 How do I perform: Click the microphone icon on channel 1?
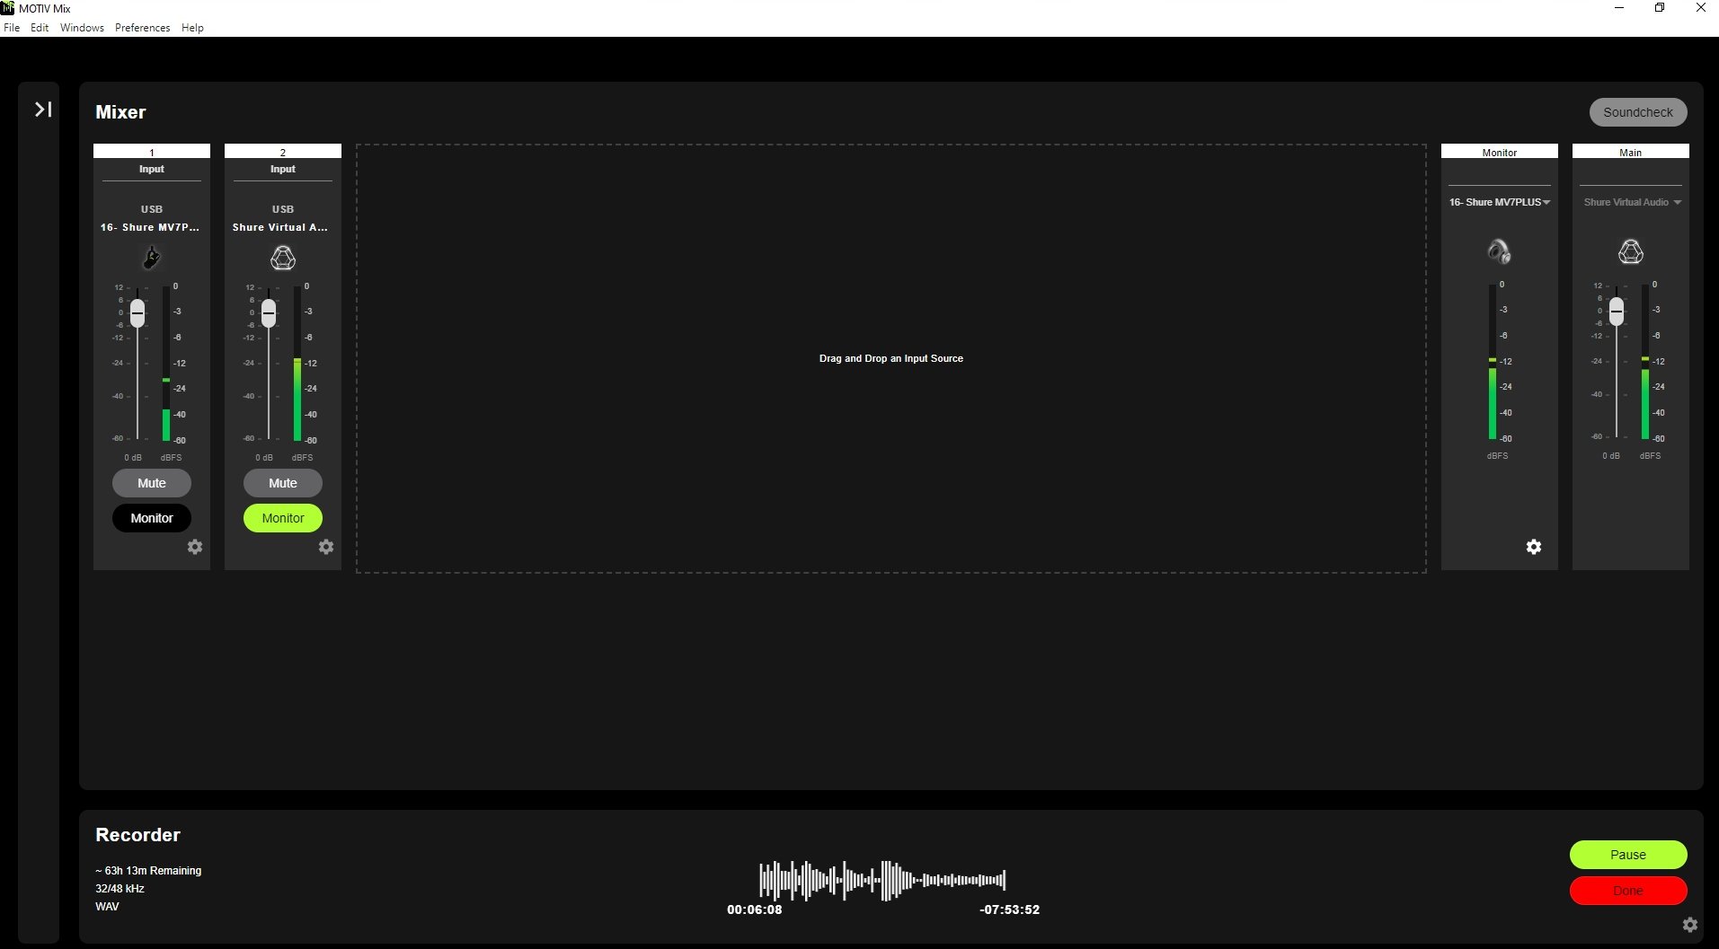pyautogui.click(x=152, y=259)
